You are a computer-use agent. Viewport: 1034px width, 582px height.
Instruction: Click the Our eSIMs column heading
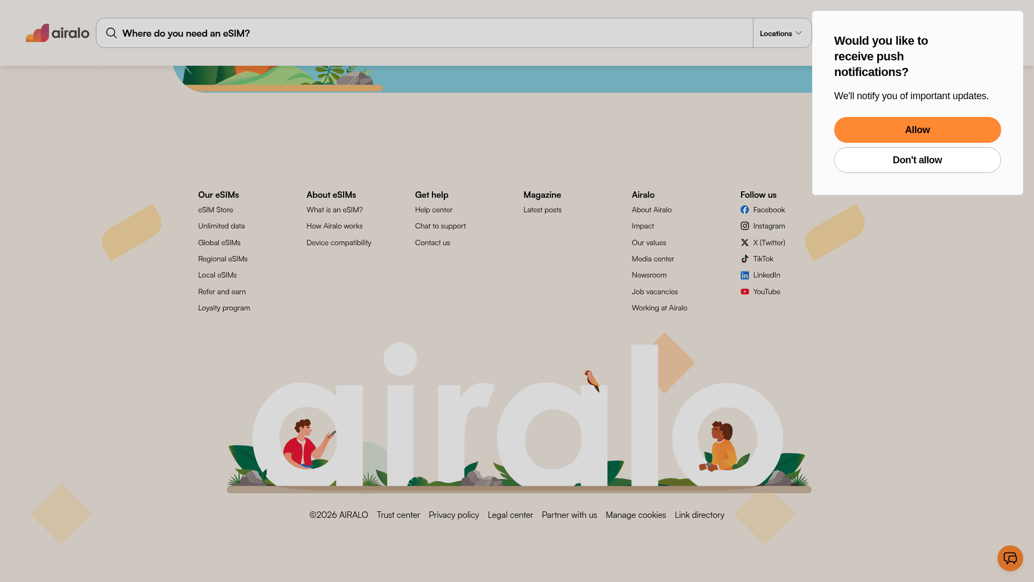(x=219, y=195)
